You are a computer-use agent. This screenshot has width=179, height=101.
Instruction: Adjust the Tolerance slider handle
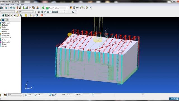93,95
